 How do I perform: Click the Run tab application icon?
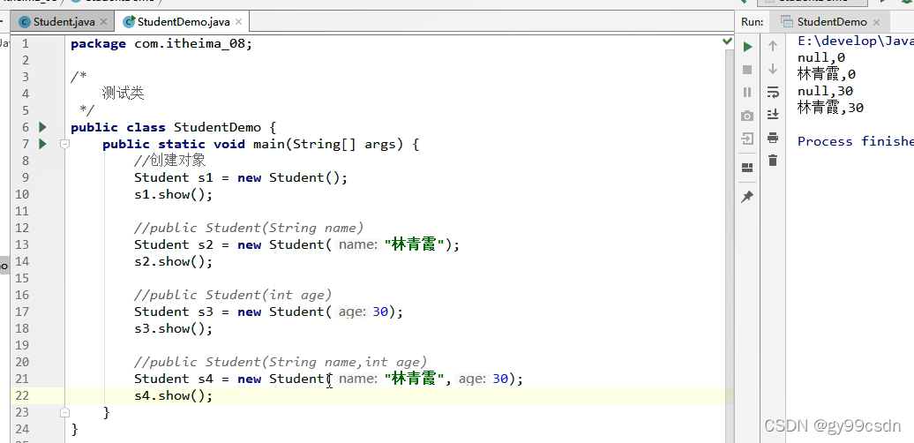point(787,22)
